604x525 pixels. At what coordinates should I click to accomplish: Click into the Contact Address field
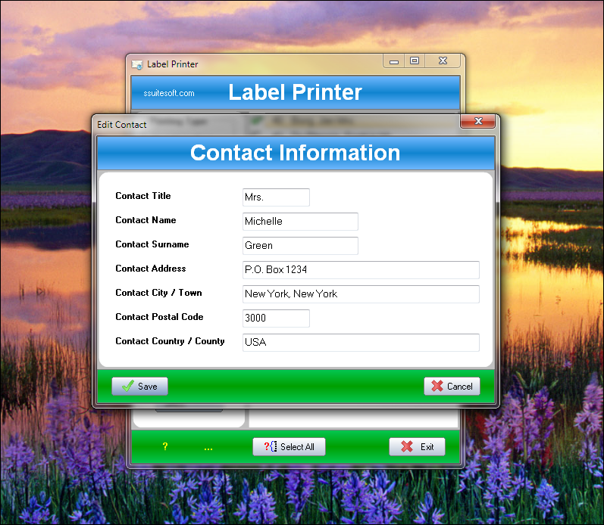coord(361,270)
